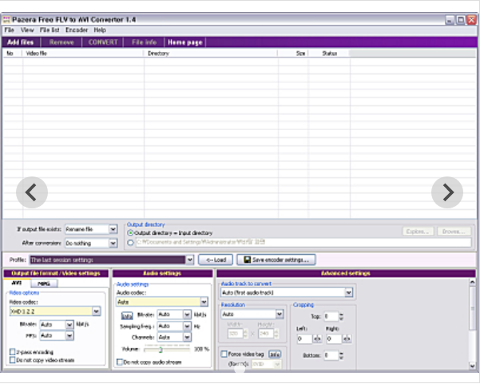The height and width of the screenshot is (384, 480).
Task: Click the Home page toolbar button
Action: (x=185, y=42)
